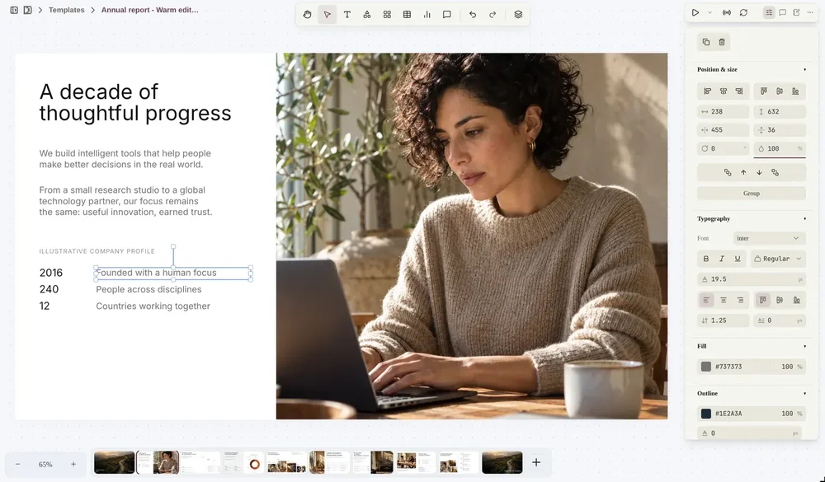Open the layers panel icon

coord(518,15)
